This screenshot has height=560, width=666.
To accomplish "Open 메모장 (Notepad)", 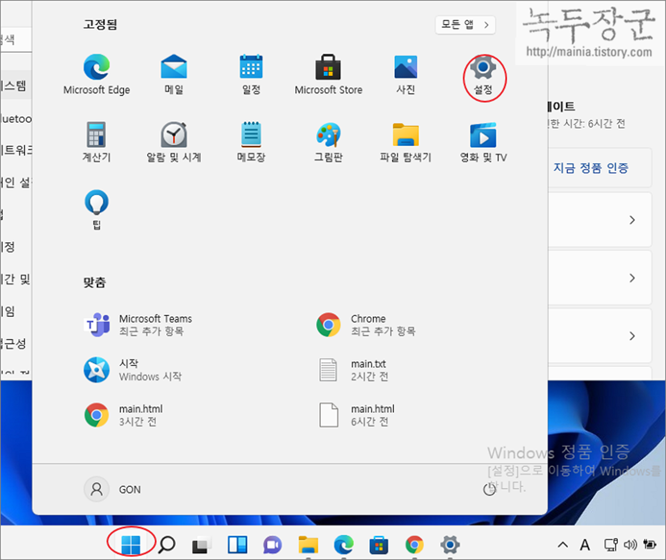I will click(x=251, y=142).
